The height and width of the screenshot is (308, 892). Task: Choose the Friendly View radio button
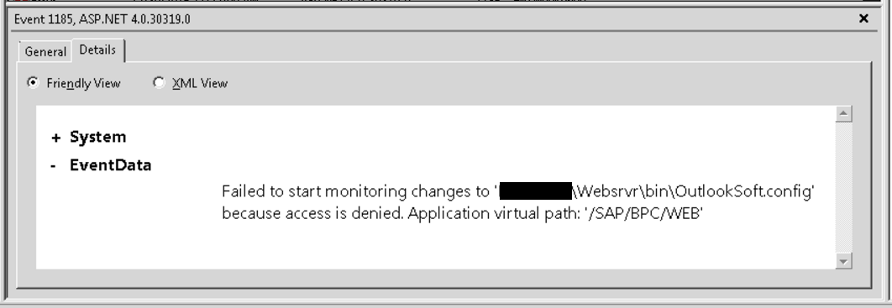(33, 83)
